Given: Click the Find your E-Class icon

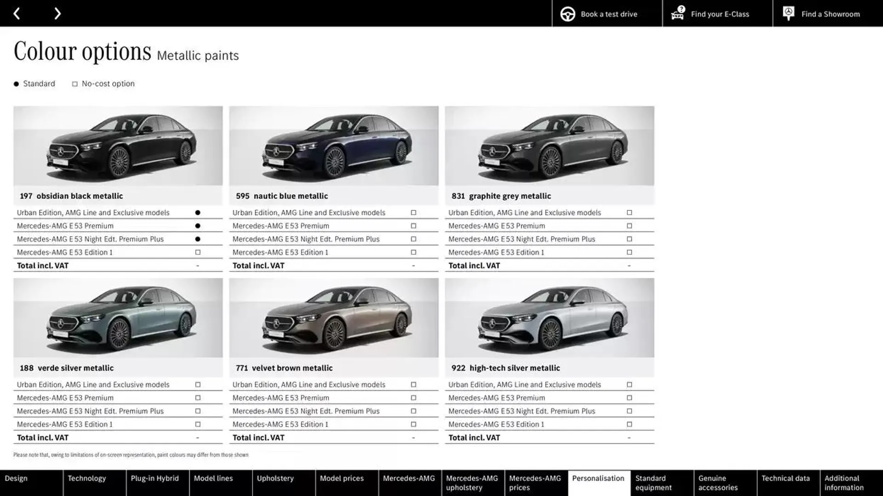Looking at the screenshot, I should pos(677,13).
